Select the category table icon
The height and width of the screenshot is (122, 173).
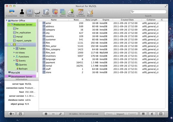click(44, 30)
